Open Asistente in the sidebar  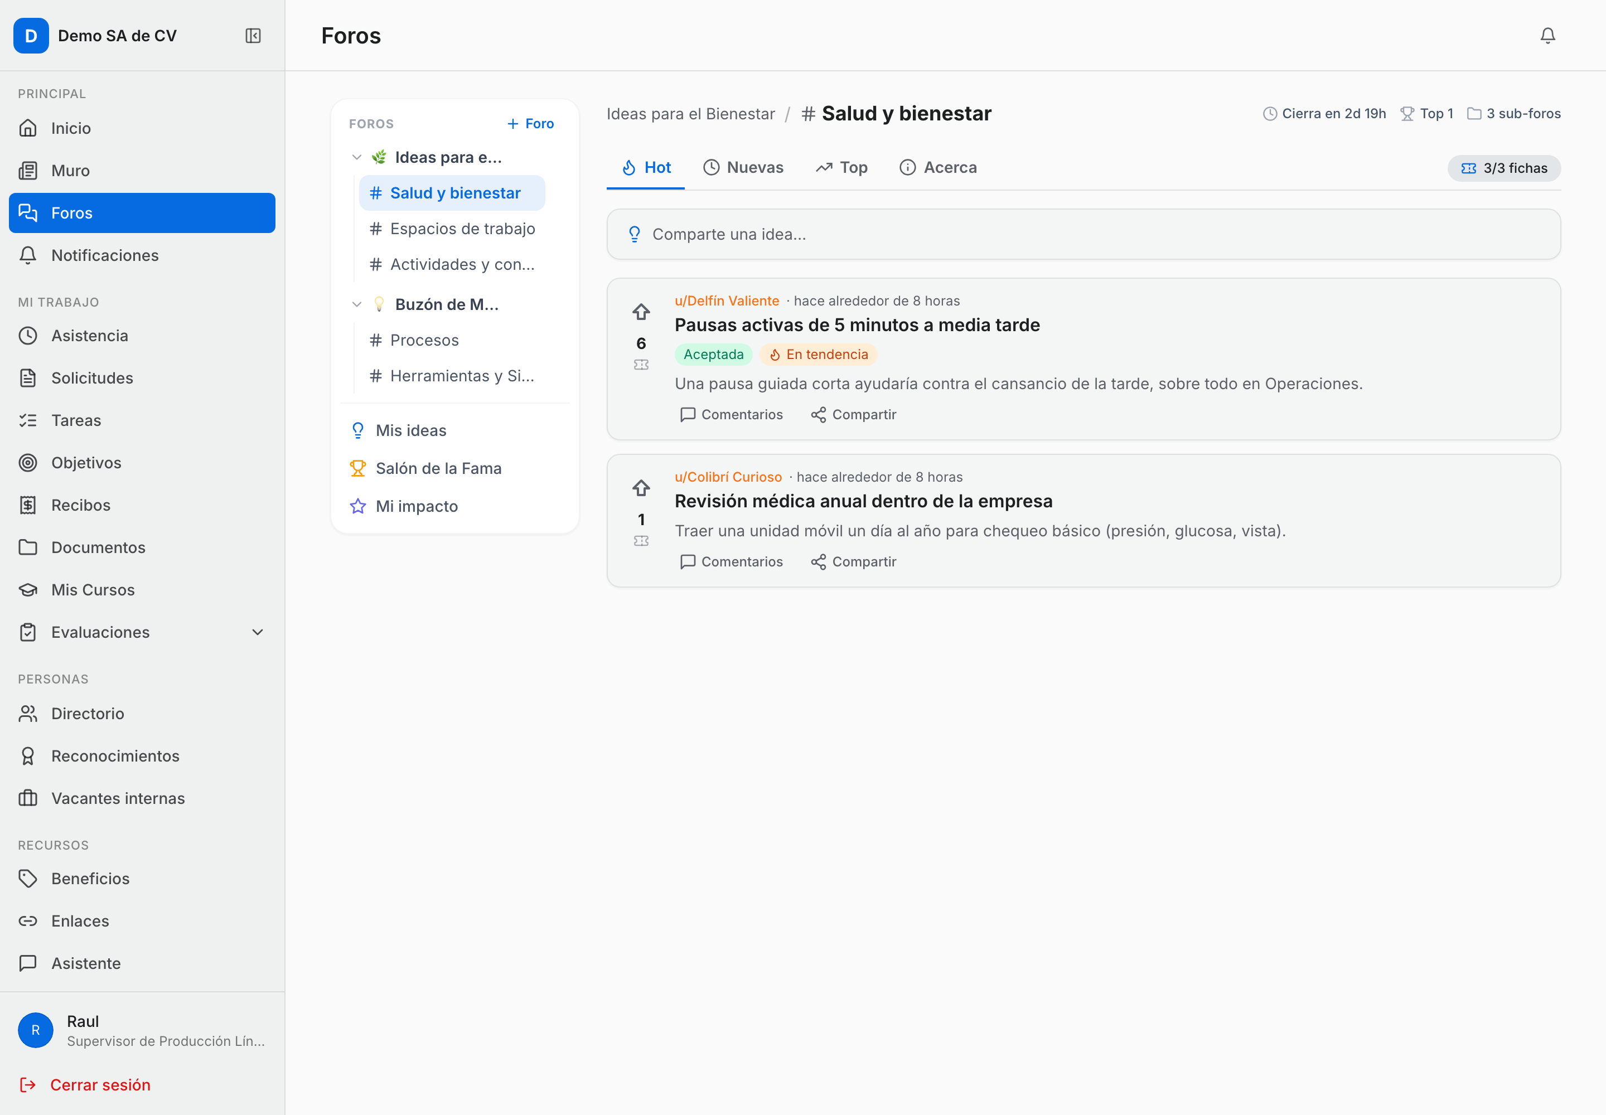tap(142, 963)
